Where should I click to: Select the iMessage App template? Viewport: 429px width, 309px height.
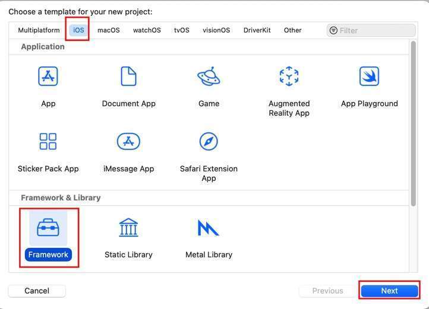128,142
